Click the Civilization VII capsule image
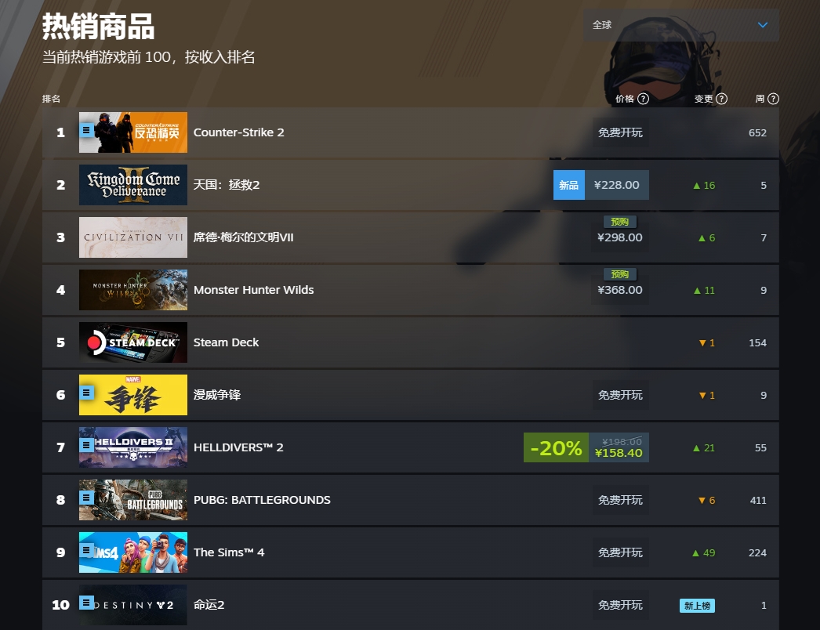 click(x=133, y=237)
